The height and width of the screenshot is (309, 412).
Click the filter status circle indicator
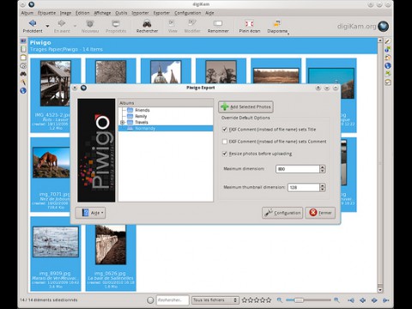click(x=150, y=300)
